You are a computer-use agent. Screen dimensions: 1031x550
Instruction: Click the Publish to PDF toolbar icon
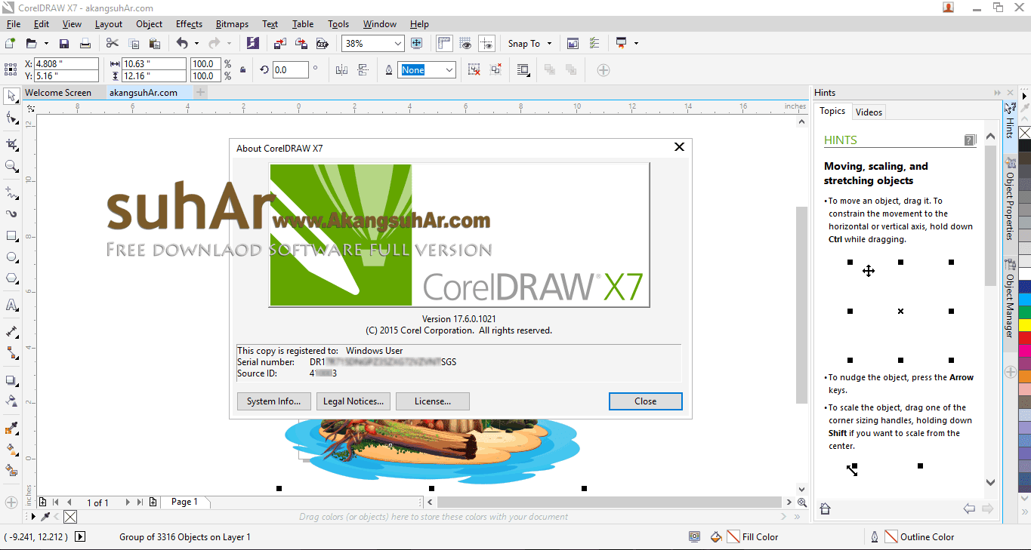[x=322, y=43]
